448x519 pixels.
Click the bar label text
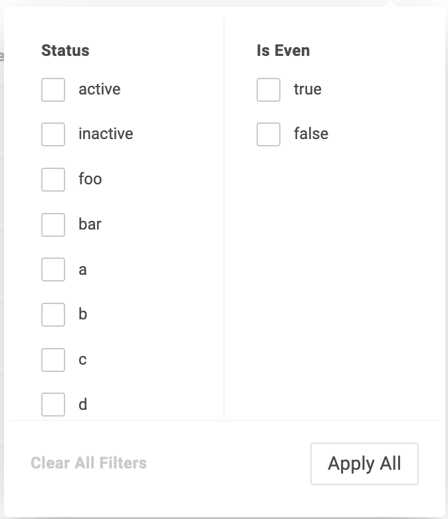coord(90,224)
